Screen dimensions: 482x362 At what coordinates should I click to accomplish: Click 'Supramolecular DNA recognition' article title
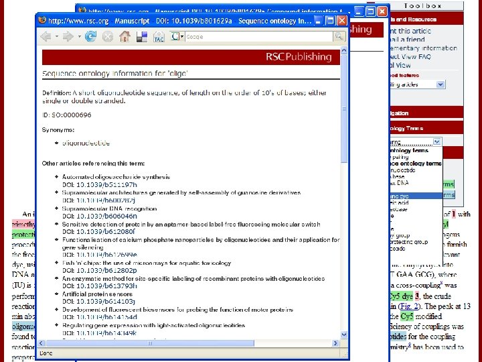109,208
